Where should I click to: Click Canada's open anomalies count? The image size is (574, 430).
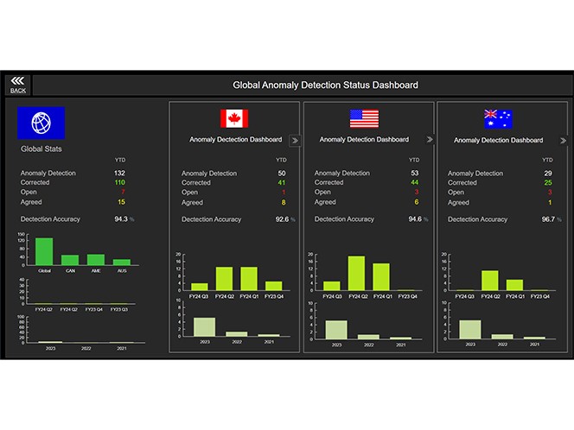(282, 193)
